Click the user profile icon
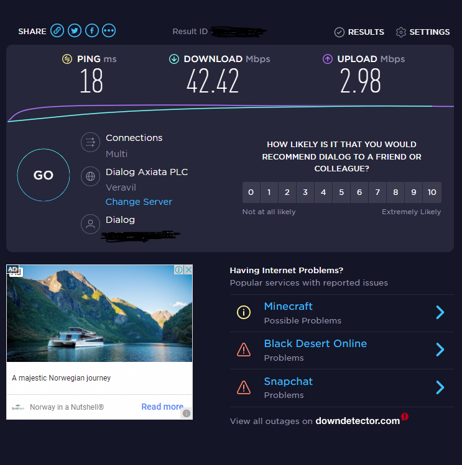Screen dimensions: 462x465 click(x=90, y=224)
